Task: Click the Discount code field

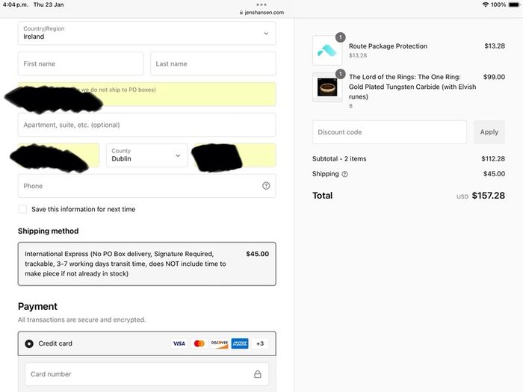Action: tap(389, 132)
